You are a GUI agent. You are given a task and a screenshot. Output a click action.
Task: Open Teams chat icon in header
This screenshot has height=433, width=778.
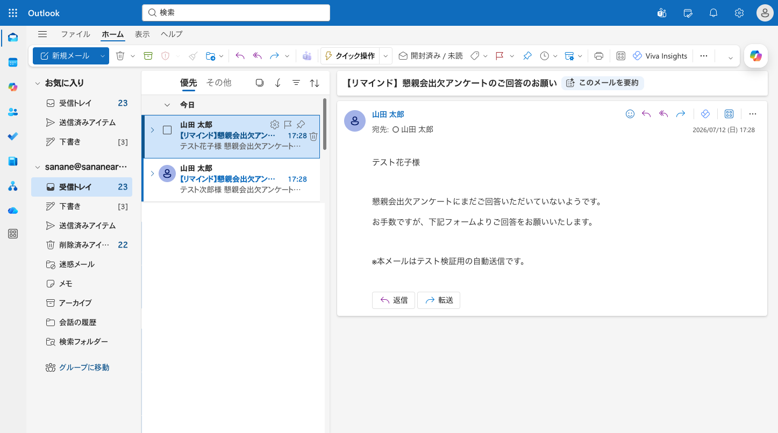pyautogui.click(x=662, y=13)
